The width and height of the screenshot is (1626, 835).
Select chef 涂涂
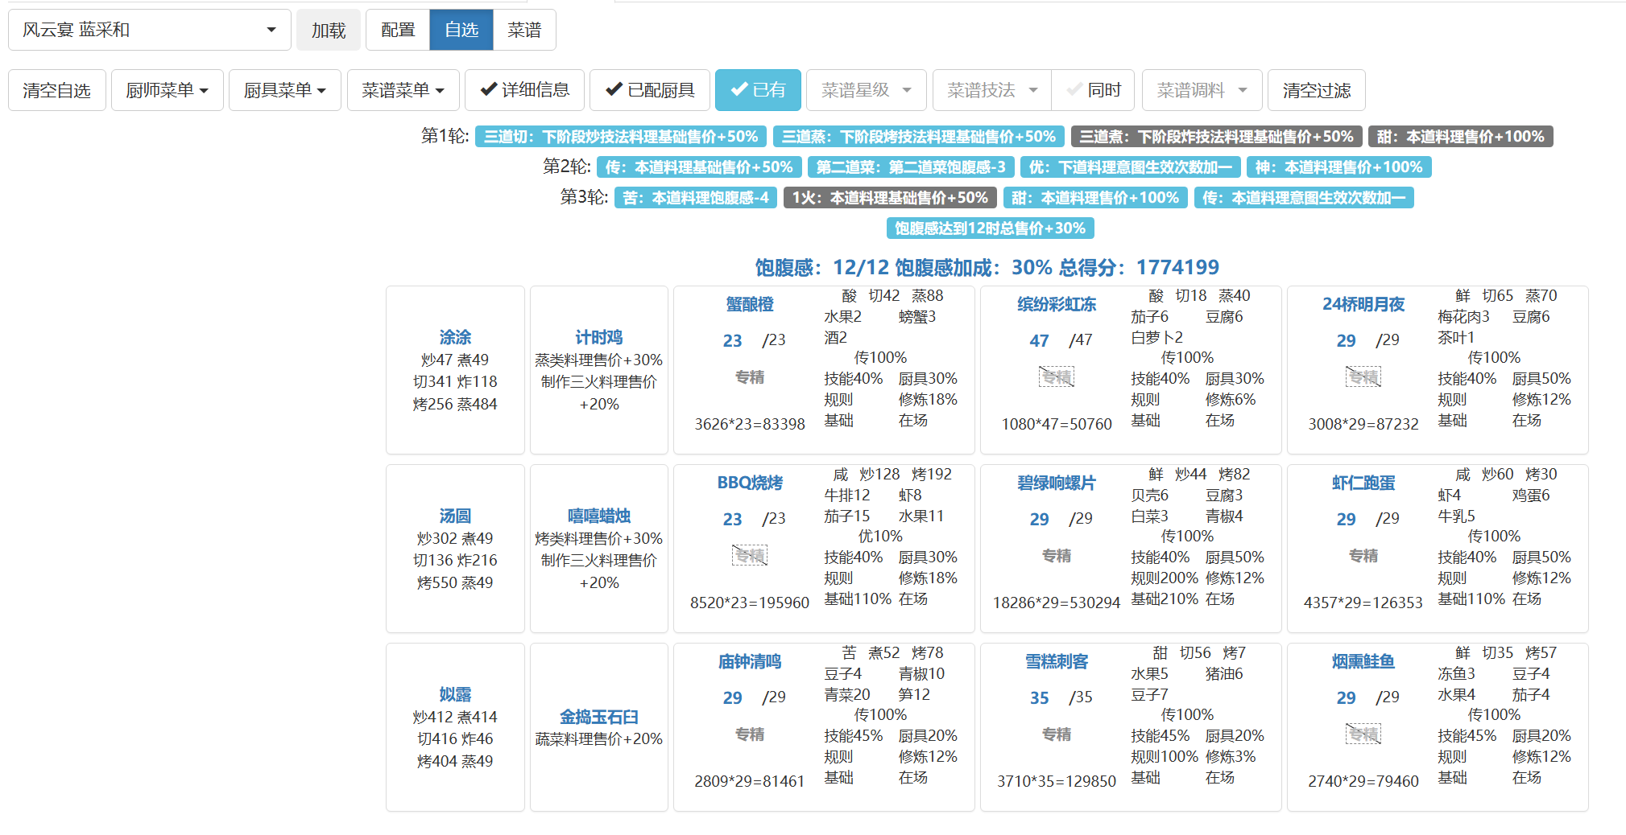point(455,337)
